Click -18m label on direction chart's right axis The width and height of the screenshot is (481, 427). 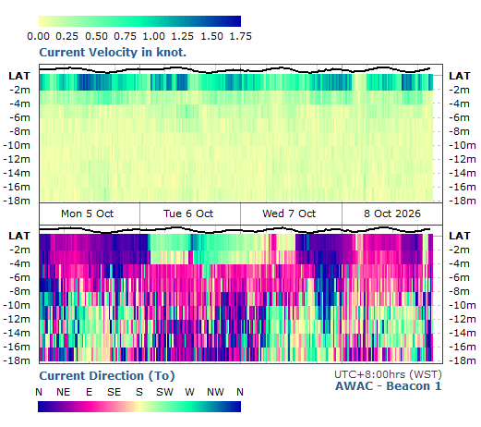[463, 360]
